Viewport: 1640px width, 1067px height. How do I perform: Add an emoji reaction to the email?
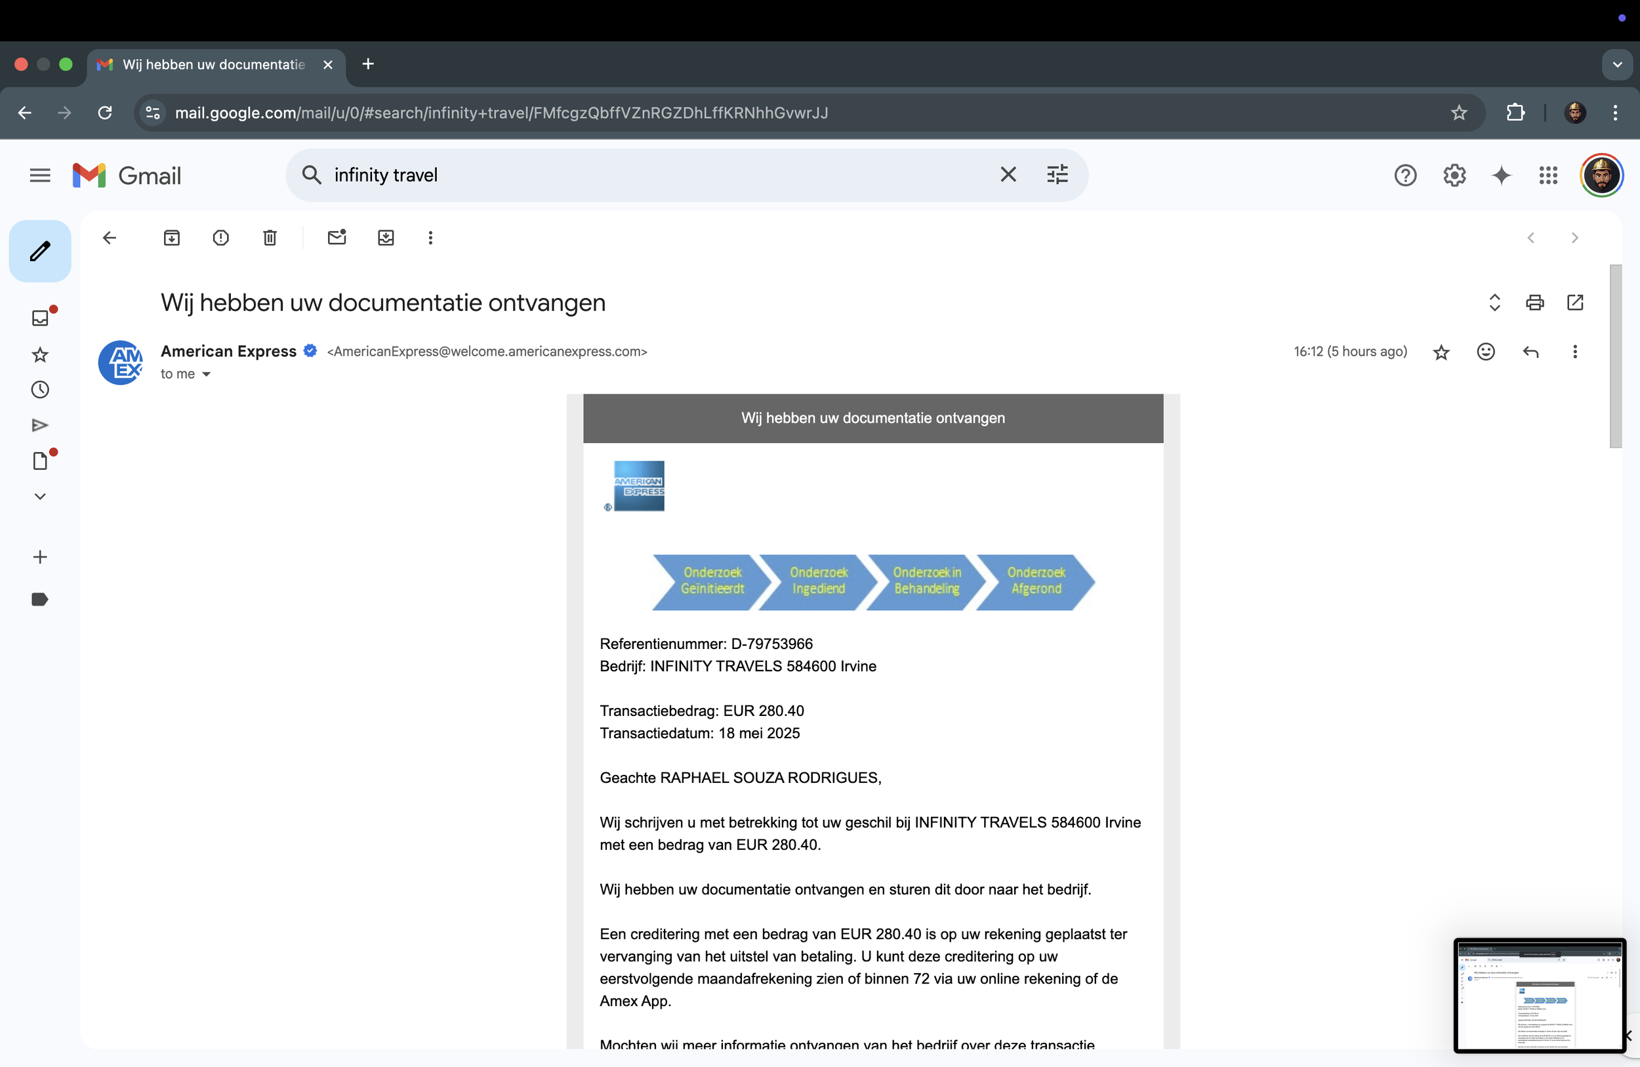coord(1486,352)
